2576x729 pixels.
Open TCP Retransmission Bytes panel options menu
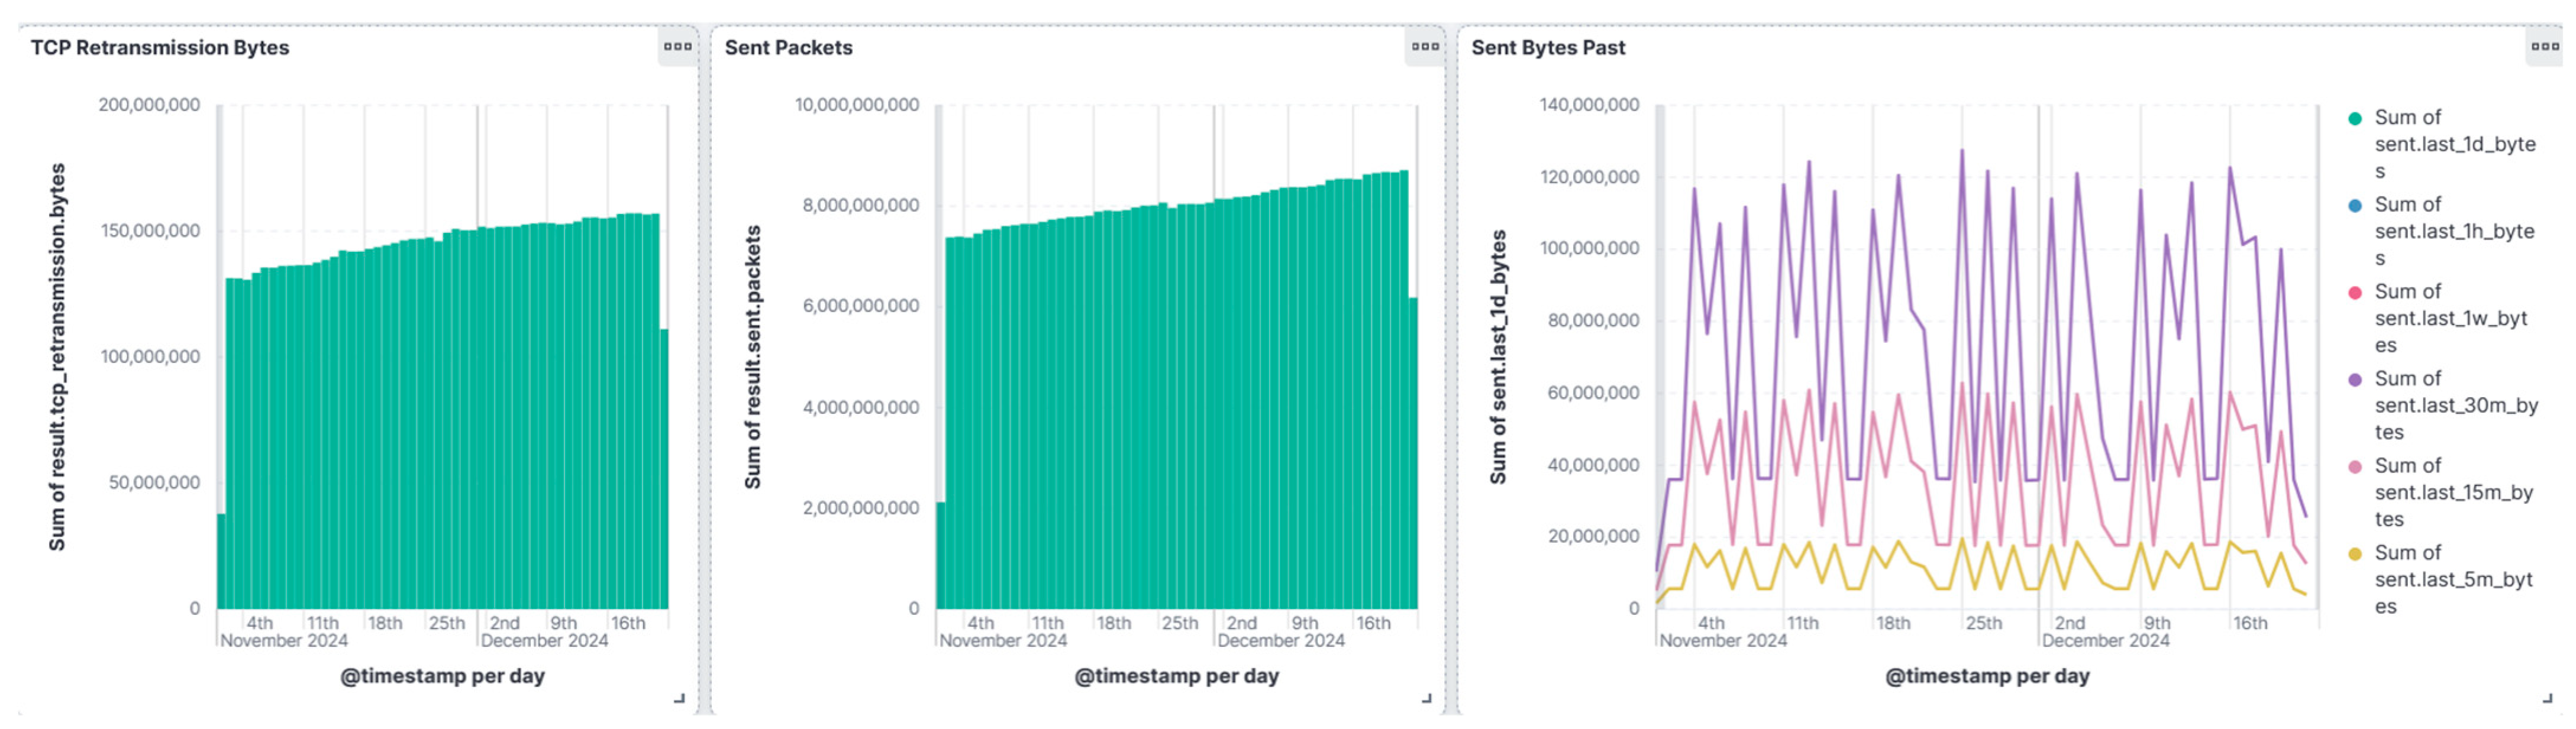coord(677,46)
